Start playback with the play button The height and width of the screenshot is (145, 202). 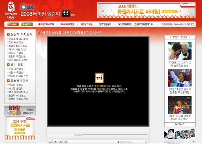(55, 141)
